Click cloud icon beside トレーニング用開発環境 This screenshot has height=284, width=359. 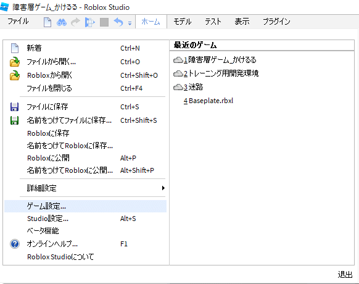pos(178,73)
